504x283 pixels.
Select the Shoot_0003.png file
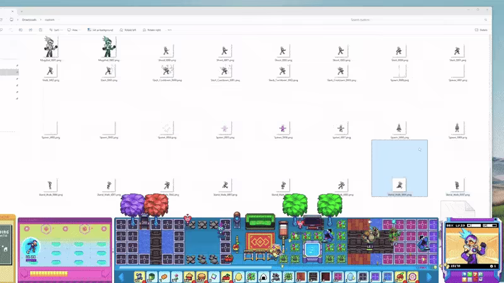341,53
